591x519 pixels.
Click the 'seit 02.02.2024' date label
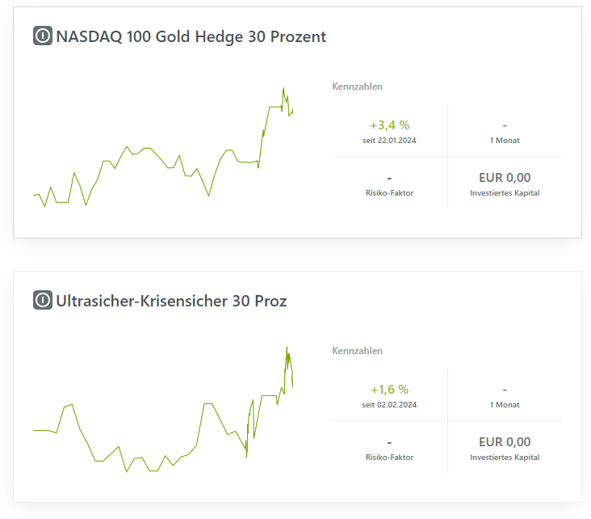pos(390,405)
